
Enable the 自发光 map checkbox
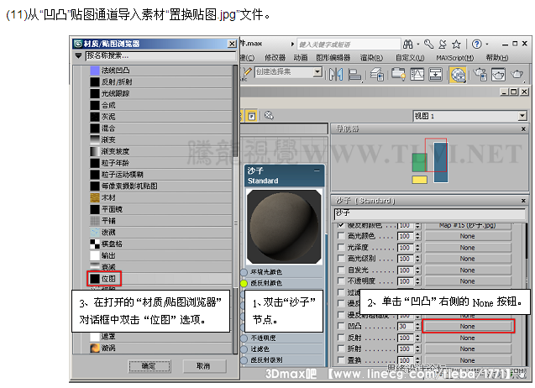tap(340, 270)
